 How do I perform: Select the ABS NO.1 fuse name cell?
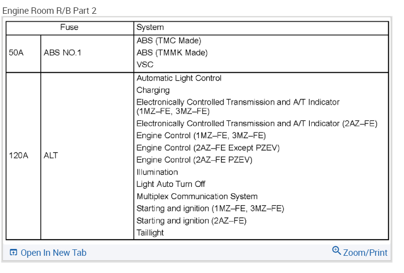(x=63, y=53)
